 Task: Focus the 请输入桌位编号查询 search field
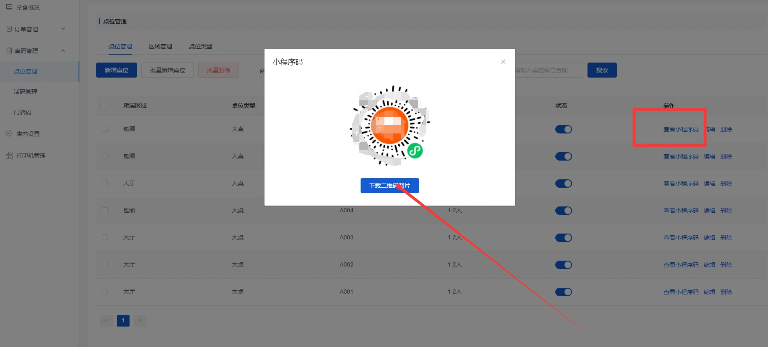(x=549, y=70)
